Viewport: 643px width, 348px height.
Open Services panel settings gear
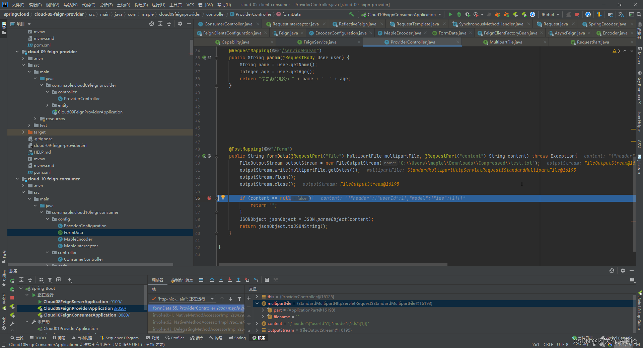click(x=623, y=271)
